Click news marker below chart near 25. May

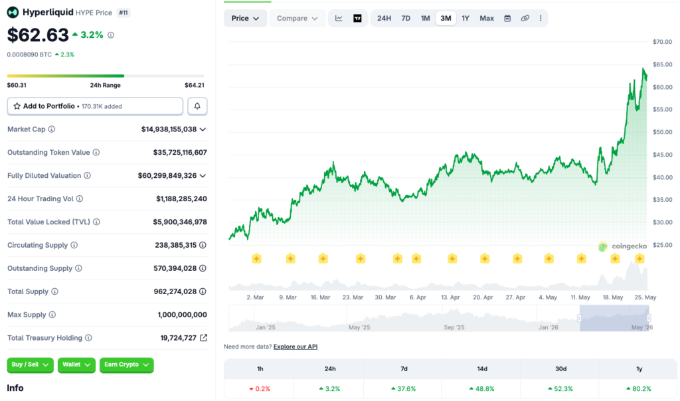(x=639, y=259)
